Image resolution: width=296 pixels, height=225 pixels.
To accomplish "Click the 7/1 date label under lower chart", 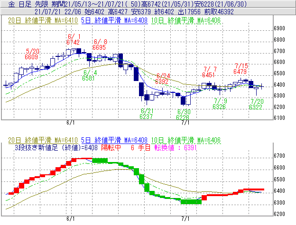I will tap(185, 219).
